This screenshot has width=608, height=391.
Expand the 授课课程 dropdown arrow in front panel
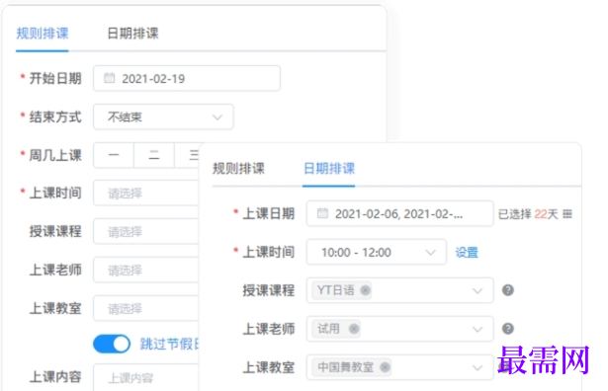(x=478, y=290)
